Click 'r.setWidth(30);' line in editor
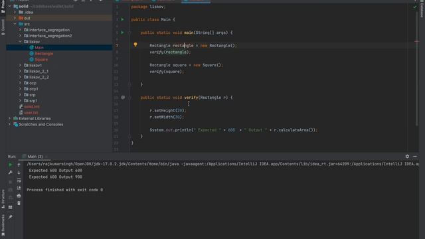425x239 pixels. point(167,117)
